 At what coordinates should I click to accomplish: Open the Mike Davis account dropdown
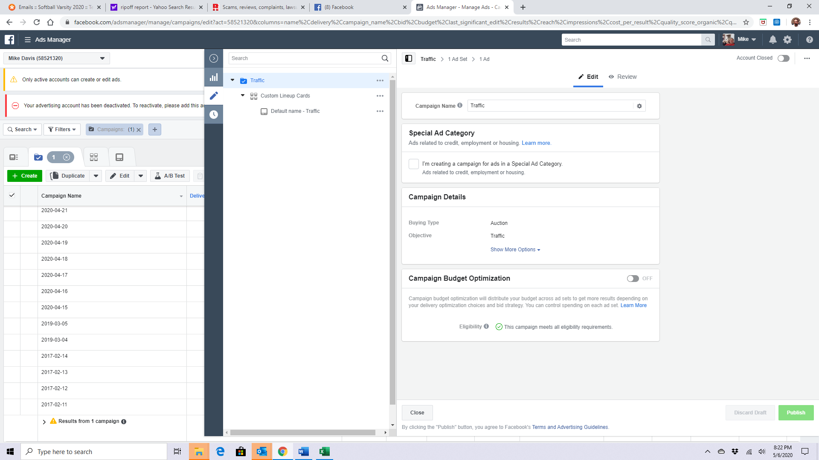[x=57, y=58]
